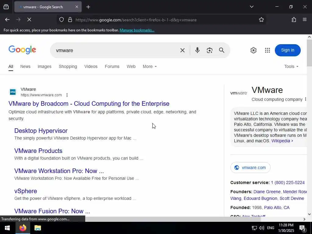Select the URL address bar text
The image size is (312, 234).
[136, 20]
